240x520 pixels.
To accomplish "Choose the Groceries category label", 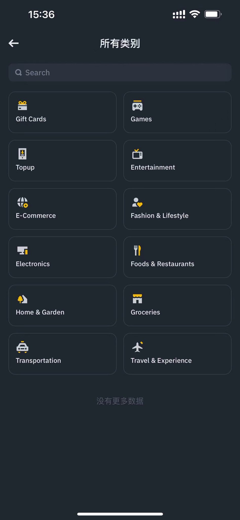I will [x=145, y=312].
